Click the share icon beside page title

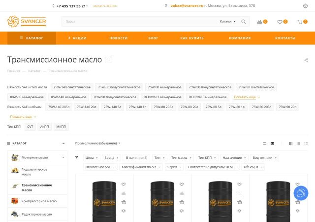point(306,60)
